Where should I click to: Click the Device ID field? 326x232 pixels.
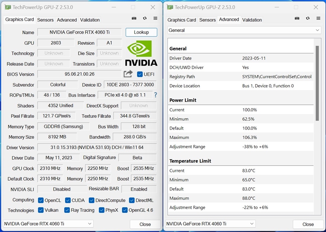(x=130, y=85)
